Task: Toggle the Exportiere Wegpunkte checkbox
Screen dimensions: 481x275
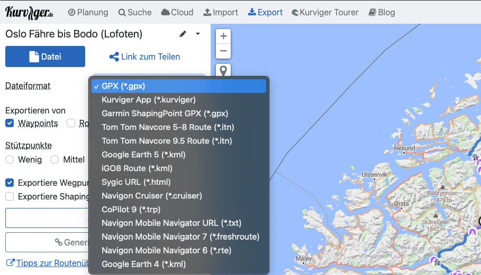Action: [x=10, y=183]
